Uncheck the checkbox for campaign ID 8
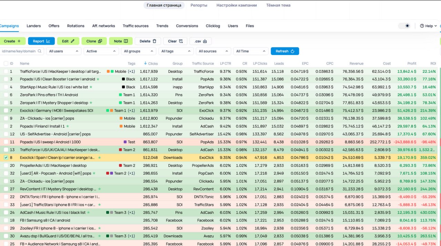This screenshot has height=246, width=441. click(6, 158)
